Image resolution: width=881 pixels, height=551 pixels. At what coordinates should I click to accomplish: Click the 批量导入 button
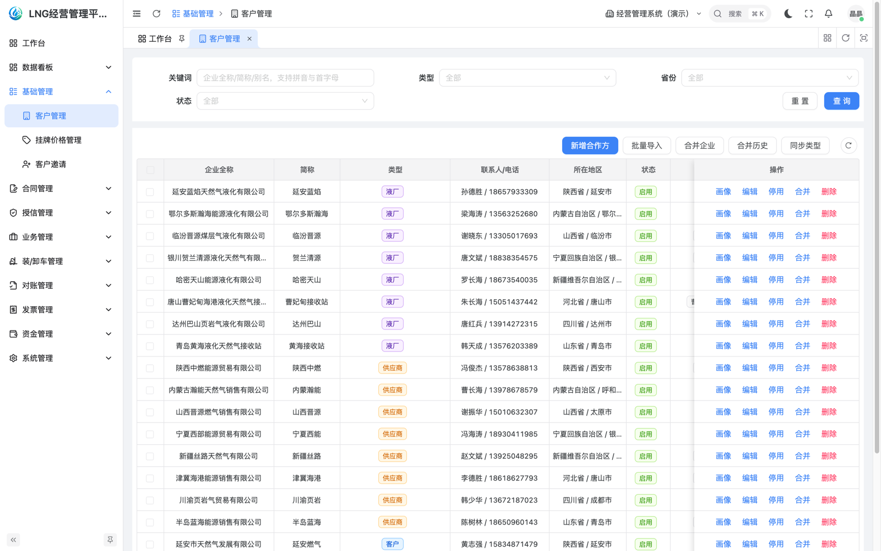point(646,145)
